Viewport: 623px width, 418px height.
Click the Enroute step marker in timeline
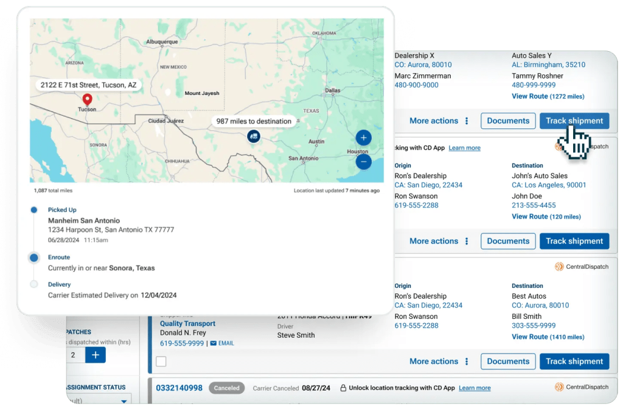tap(34, 258)
